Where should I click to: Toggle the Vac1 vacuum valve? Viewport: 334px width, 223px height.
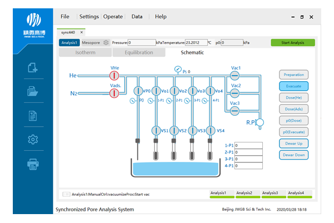pos(234,75)
